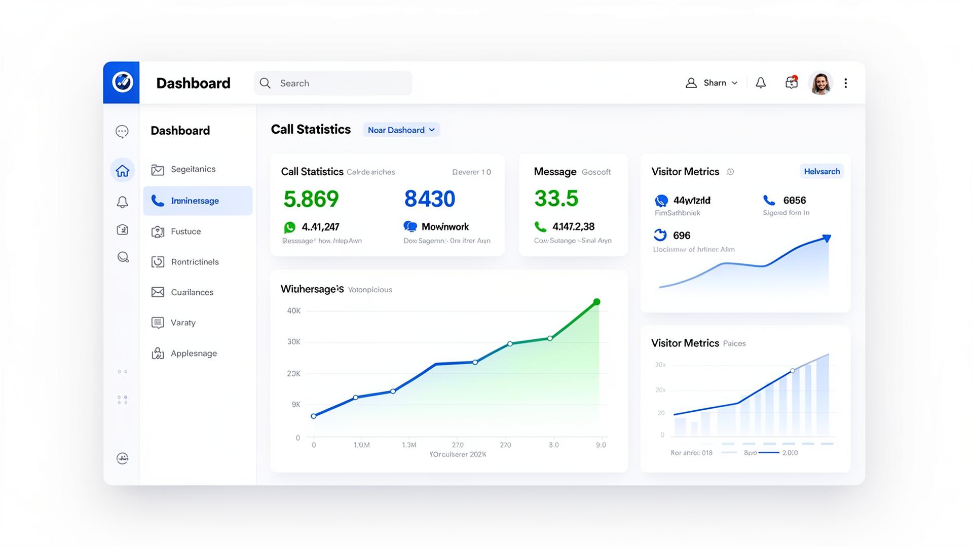This screenshot has width=973, height=547.
Task: Click the Helvsarch button
Action: click(x=821, y=172)
